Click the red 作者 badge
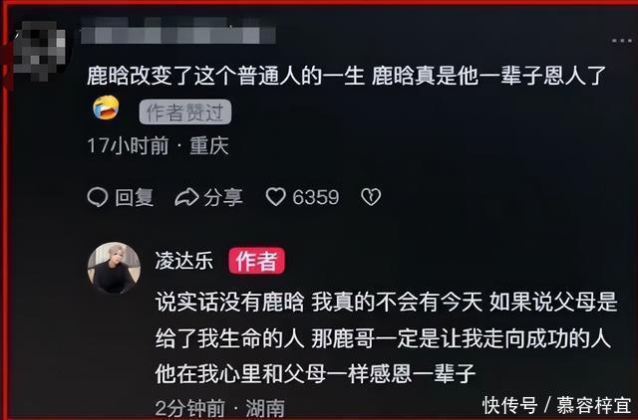638x420 pixels. pos(256,261)
